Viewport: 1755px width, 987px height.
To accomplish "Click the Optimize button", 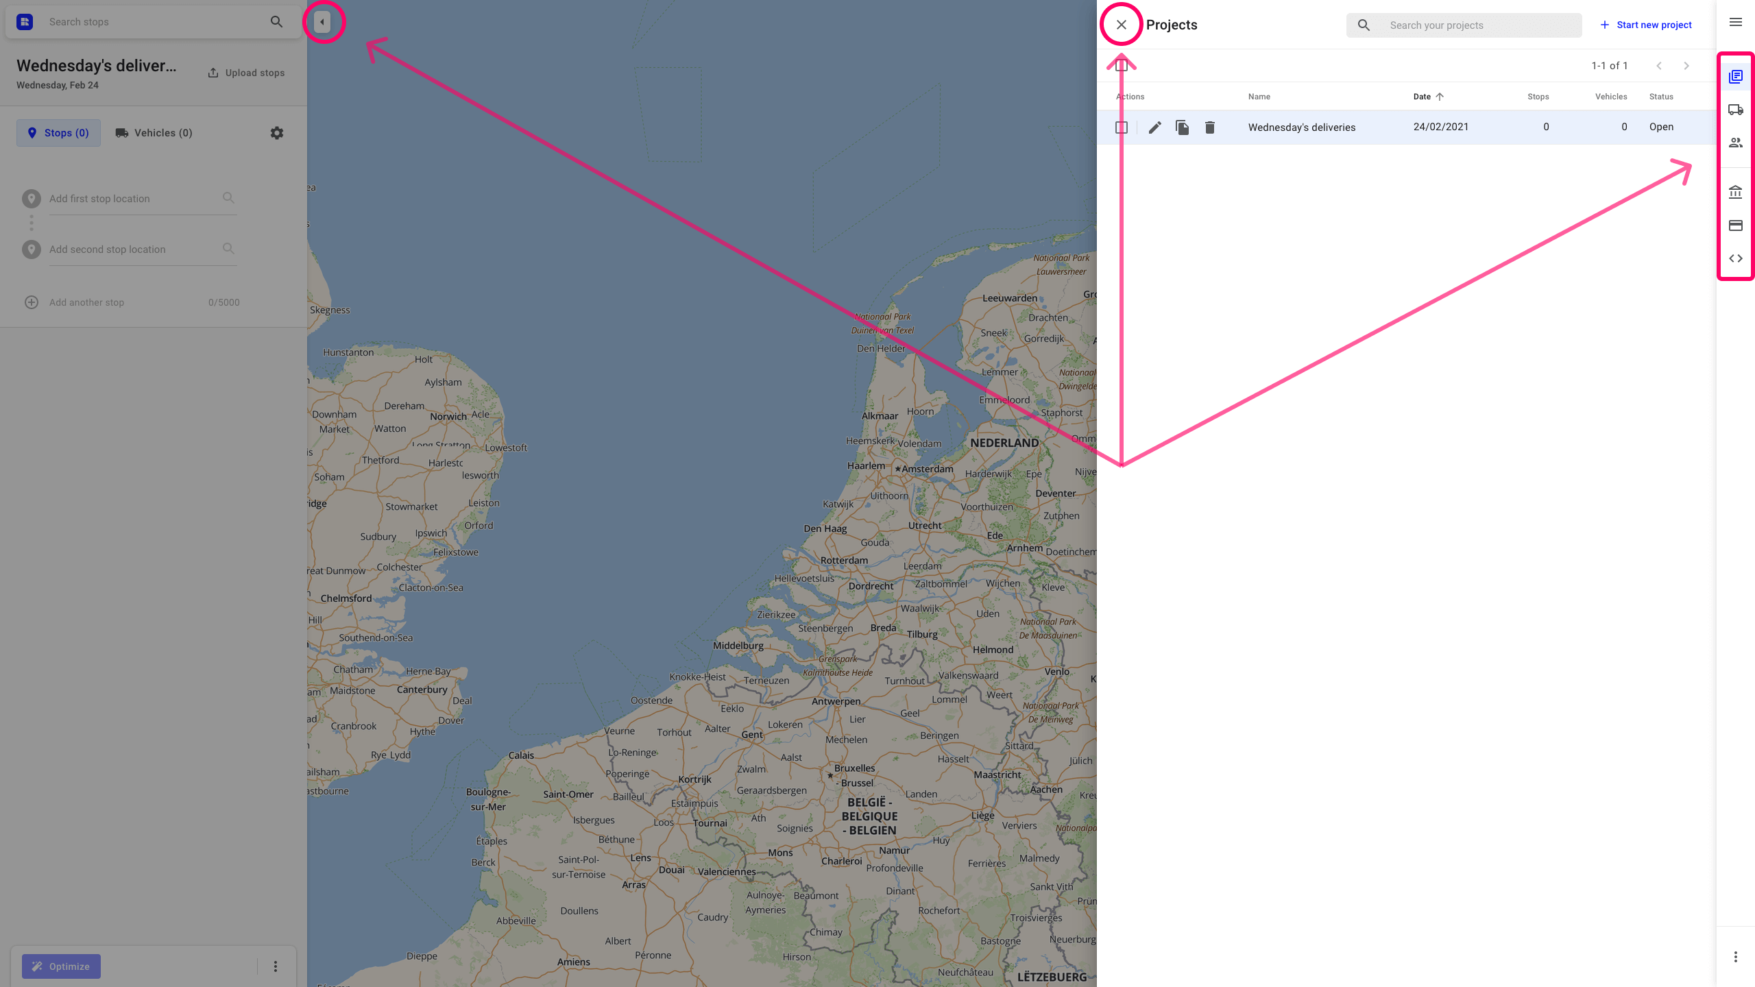I will click(62, 965).
